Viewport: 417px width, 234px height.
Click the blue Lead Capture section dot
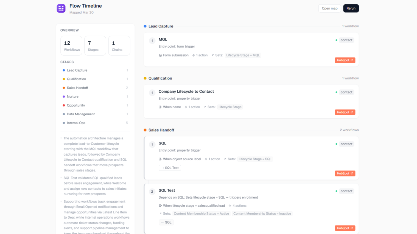[145, 26]
